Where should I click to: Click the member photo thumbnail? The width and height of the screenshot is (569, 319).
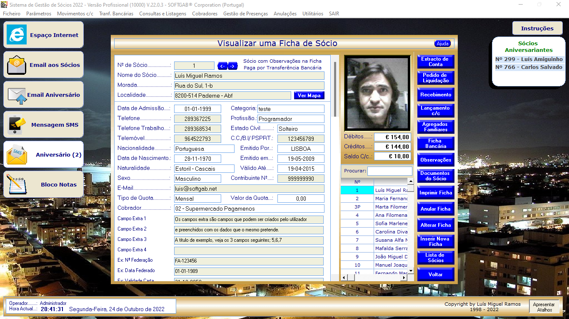point(378,93)
